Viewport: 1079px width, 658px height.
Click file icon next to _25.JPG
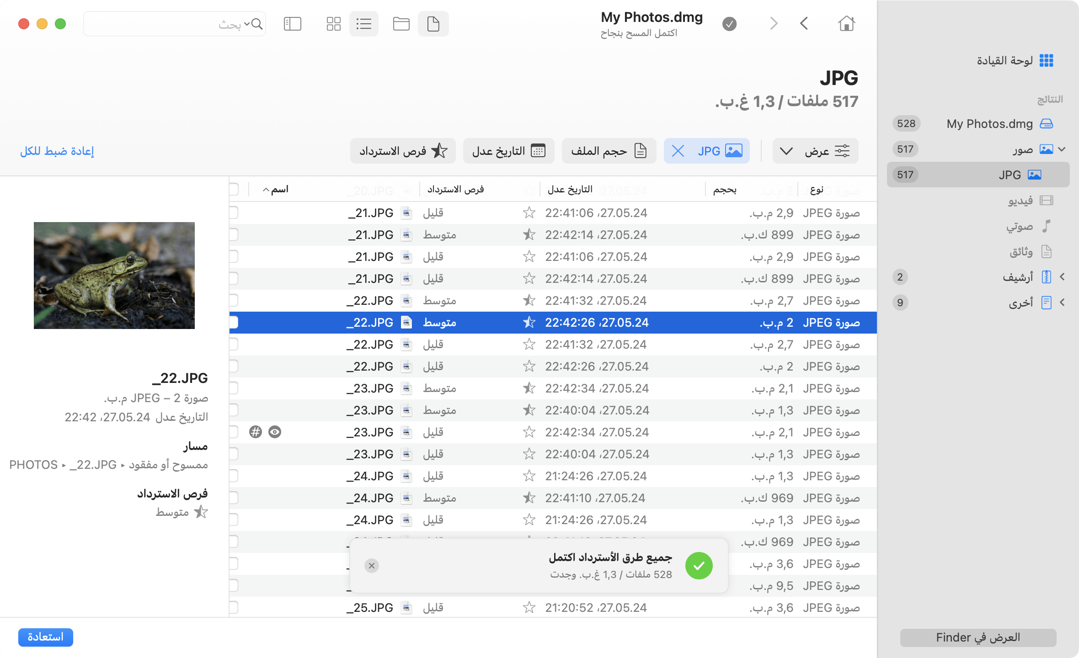pos(406,607)
